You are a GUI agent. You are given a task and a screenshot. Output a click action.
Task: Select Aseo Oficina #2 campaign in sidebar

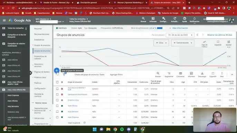pyautogui.click(x=14, y=65)
